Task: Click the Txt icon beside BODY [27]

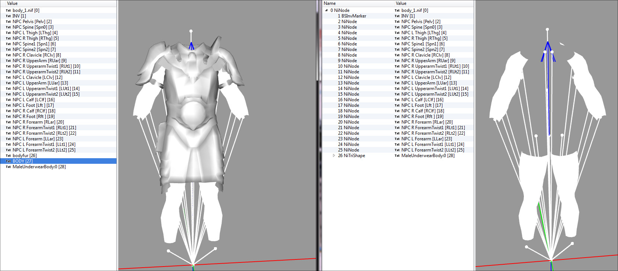Action: click(x=8, y=161)
